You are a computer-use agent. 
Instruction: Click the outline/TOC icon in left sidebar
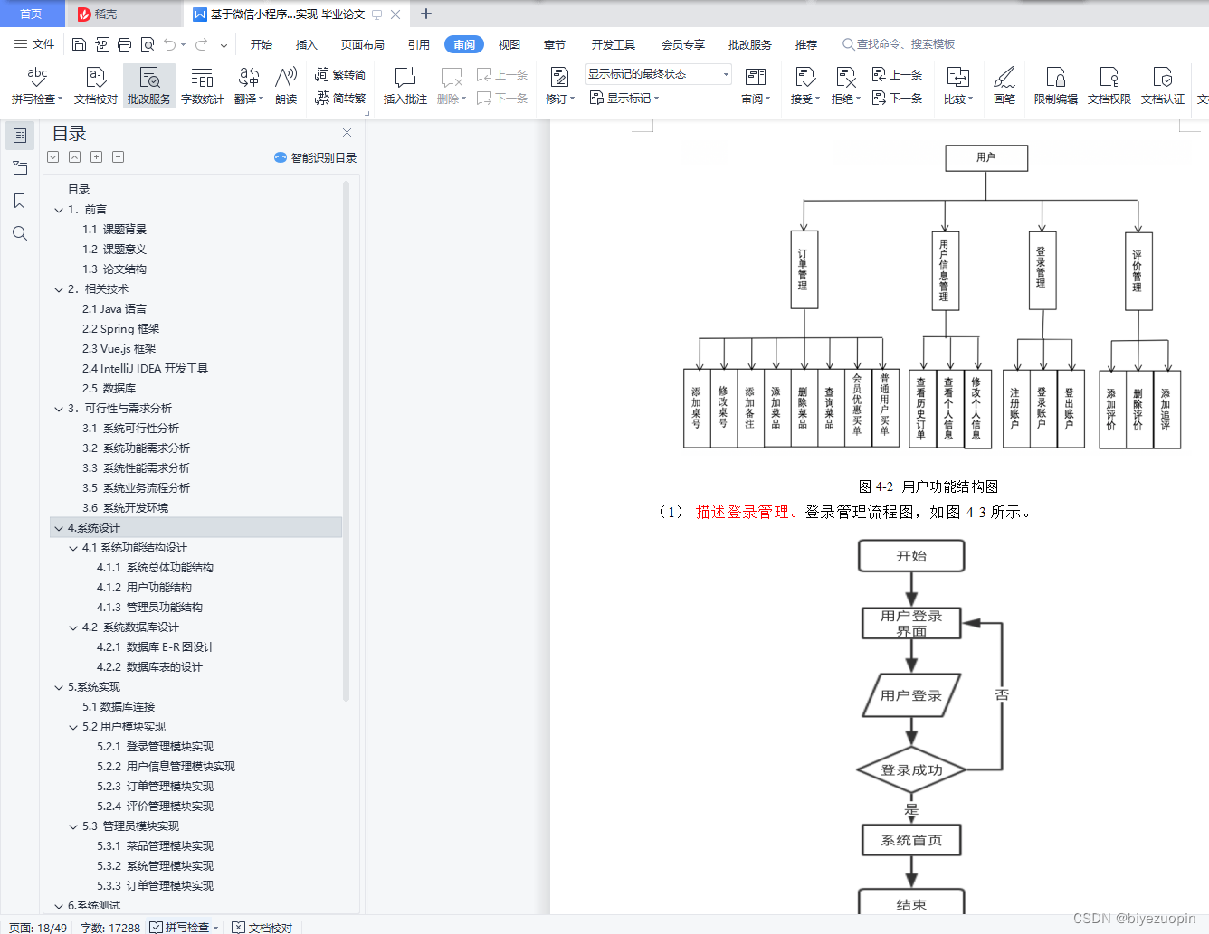coord(20,136)
